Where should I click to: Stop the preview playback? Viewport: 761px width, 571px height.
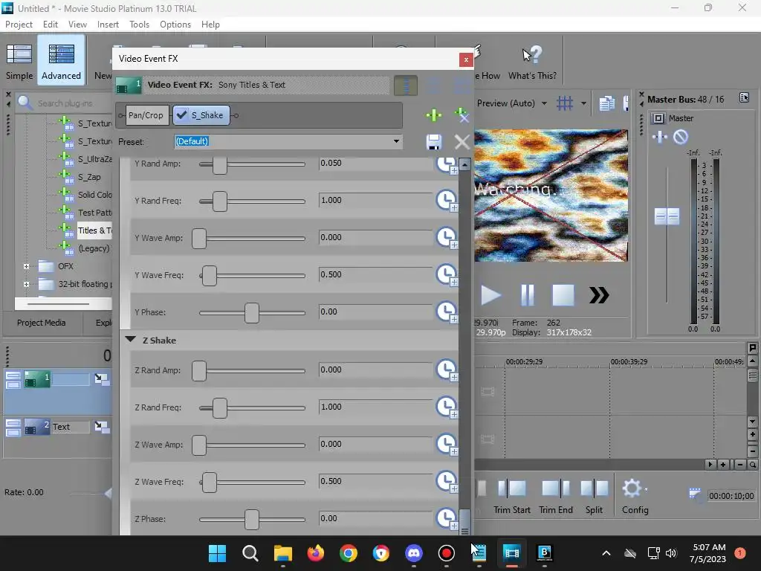(x=563, y=295)
